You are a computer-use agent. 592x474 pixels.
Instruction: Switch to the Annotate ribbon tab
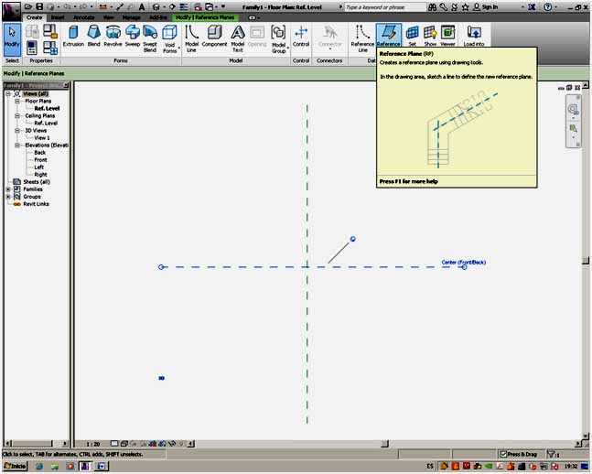(x=82, y=17)
